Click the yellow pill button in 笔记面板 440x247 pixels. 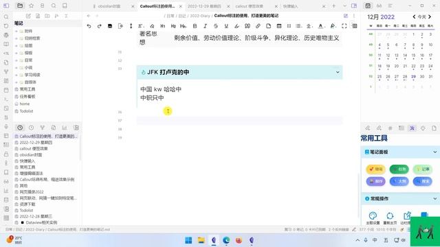tap(375, 169)
